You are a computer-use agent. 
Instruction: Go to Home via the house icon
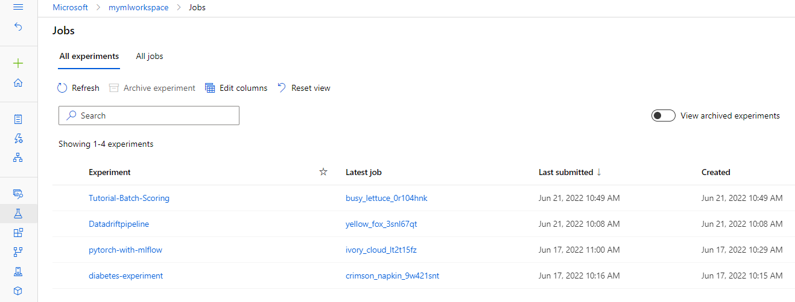18,83
